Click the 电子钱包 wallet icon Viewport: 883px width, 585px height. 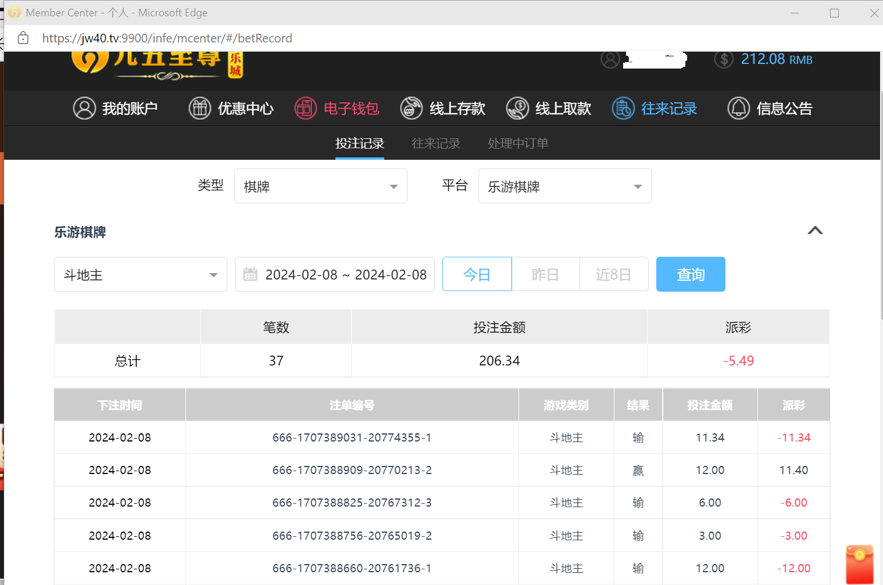click(x=305, y=109)
